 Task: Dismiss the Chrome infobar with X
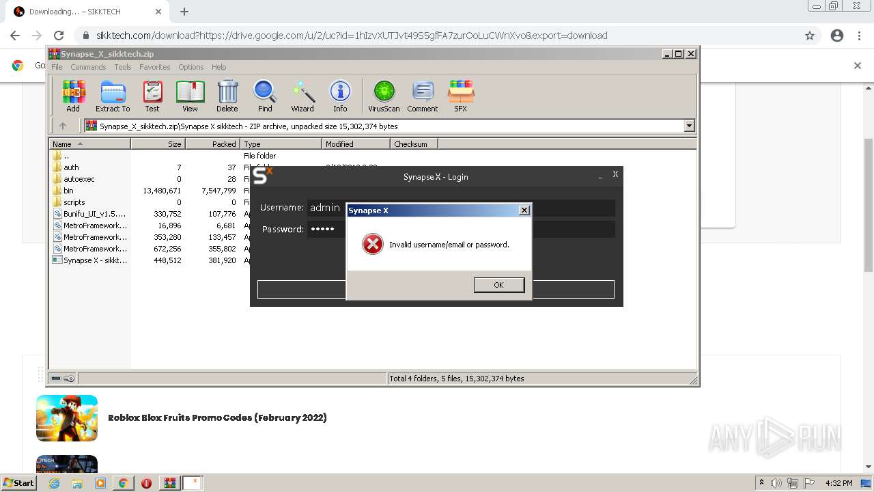(858, 66)
